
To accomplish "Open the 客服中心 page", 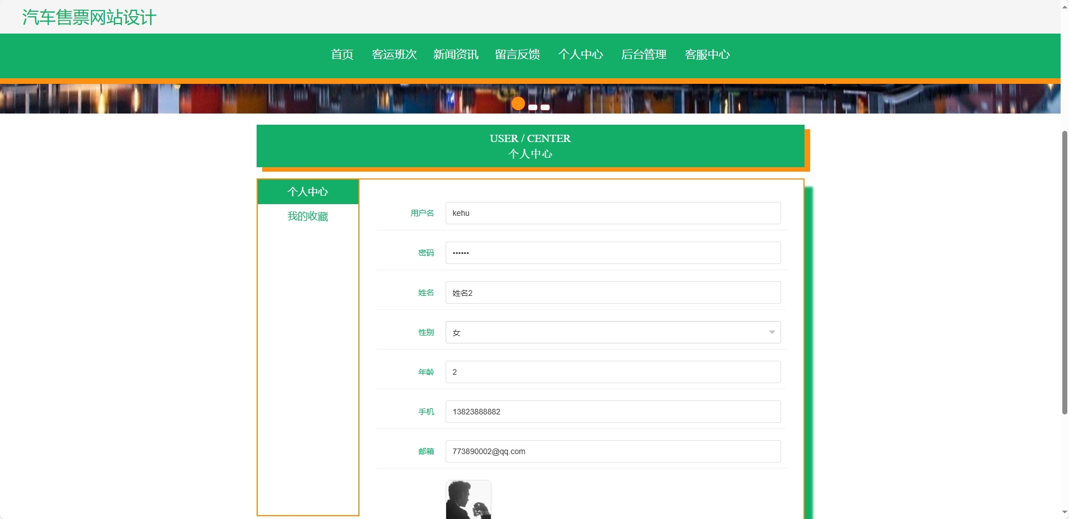I will (707, 55).
